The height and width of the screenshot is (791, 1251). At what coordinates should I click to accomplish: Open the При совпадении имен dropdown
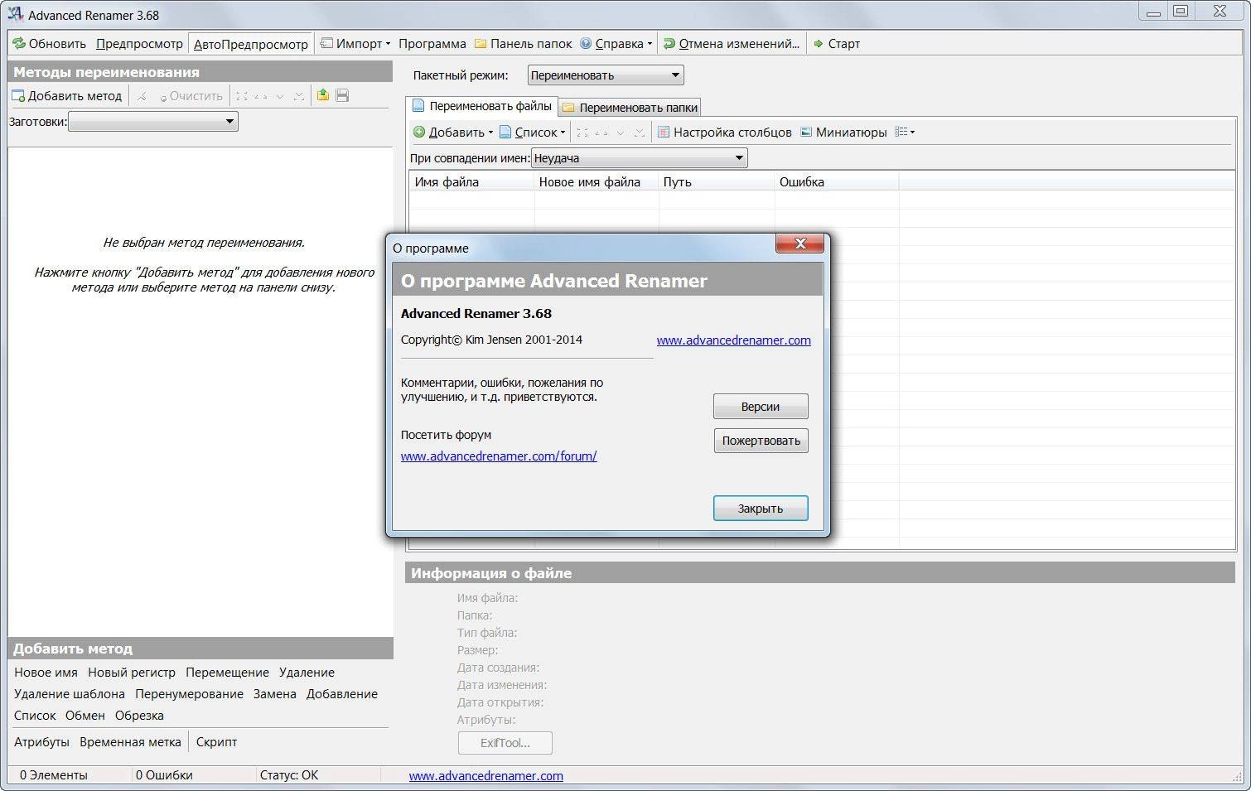639,158
